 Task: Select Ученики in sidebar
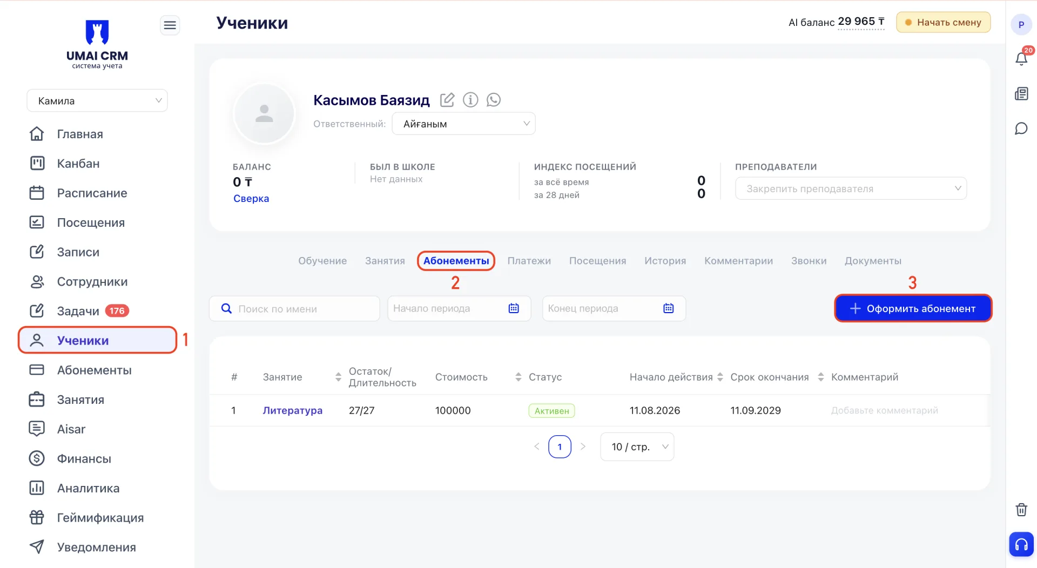pyautogui.click(x=97, y=340)
